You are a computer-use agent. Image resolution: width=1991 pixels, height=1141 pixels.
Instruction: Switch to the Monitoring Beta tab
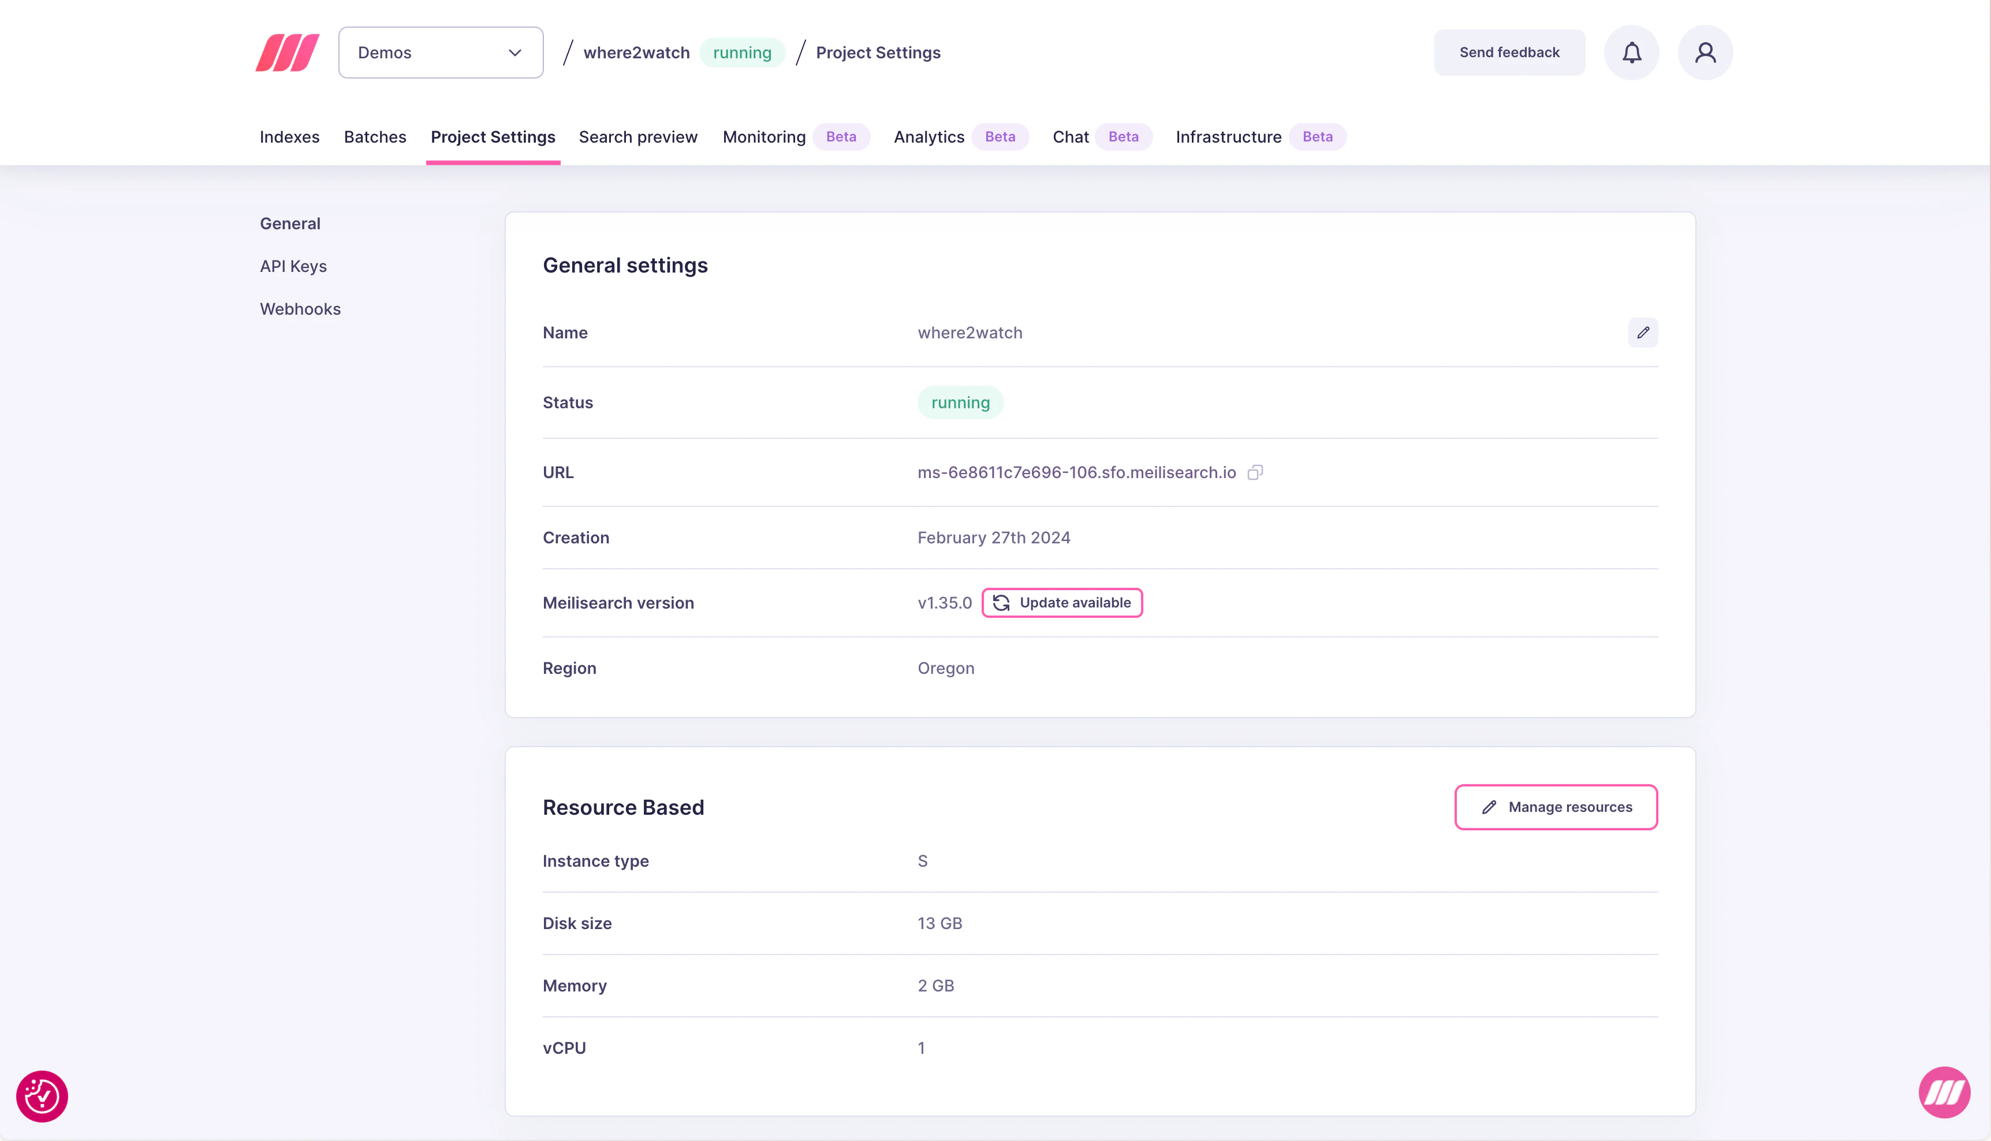763,136
